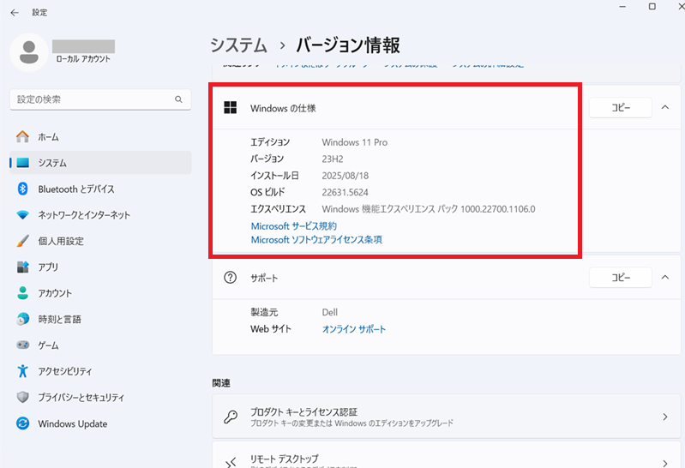Collapse the Windows の仕様 section chevron
The width and height of the screenshot is (685, 468).
click(x=665, y=107)
